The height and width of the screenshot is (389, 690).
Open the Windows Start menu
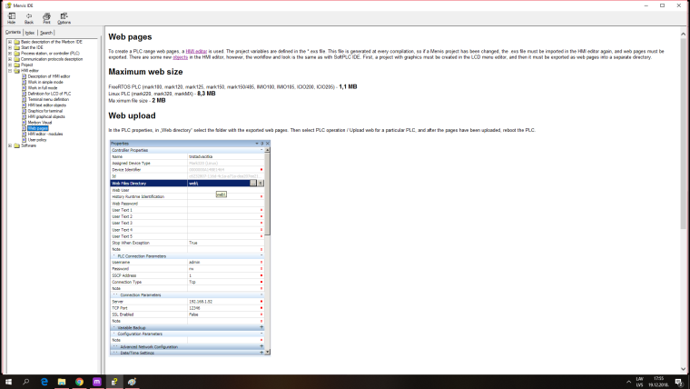[x=8, y=382]
